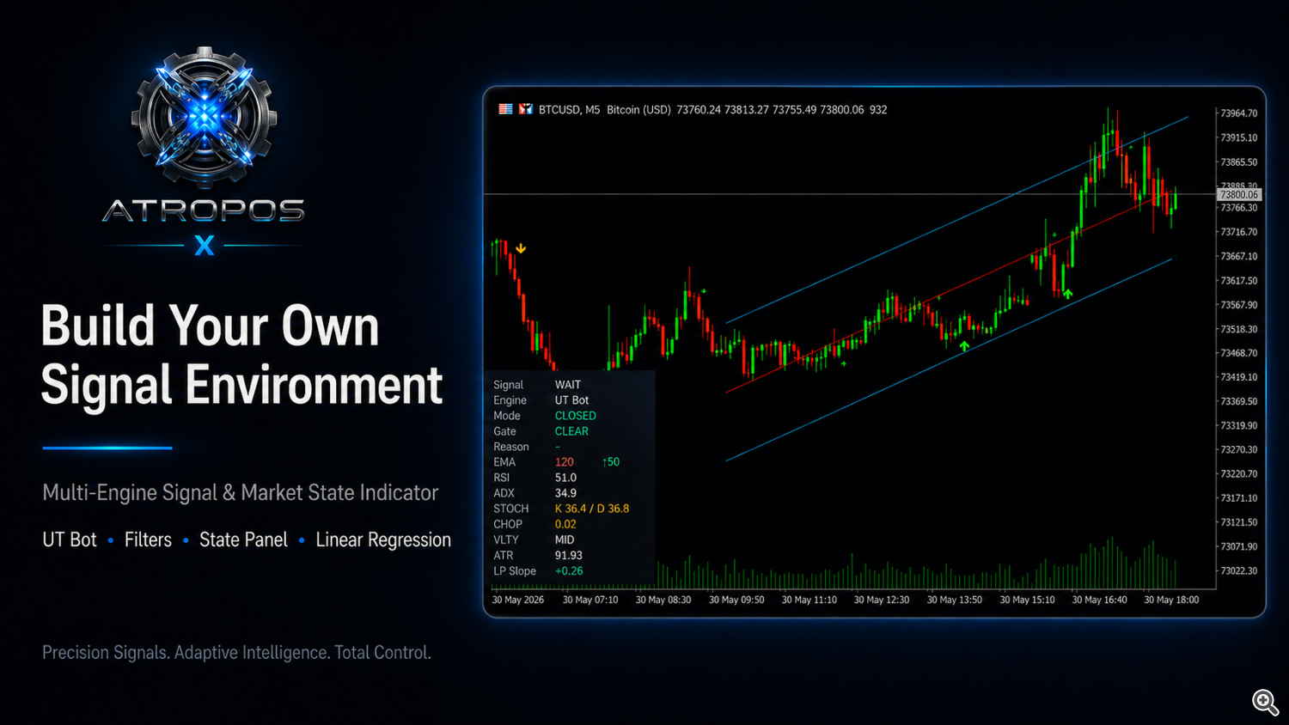
Task: Click the US flag icon in chart header
Action: point(505,109)
